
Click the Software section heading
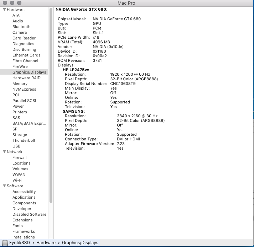click(x=15, y=186)
